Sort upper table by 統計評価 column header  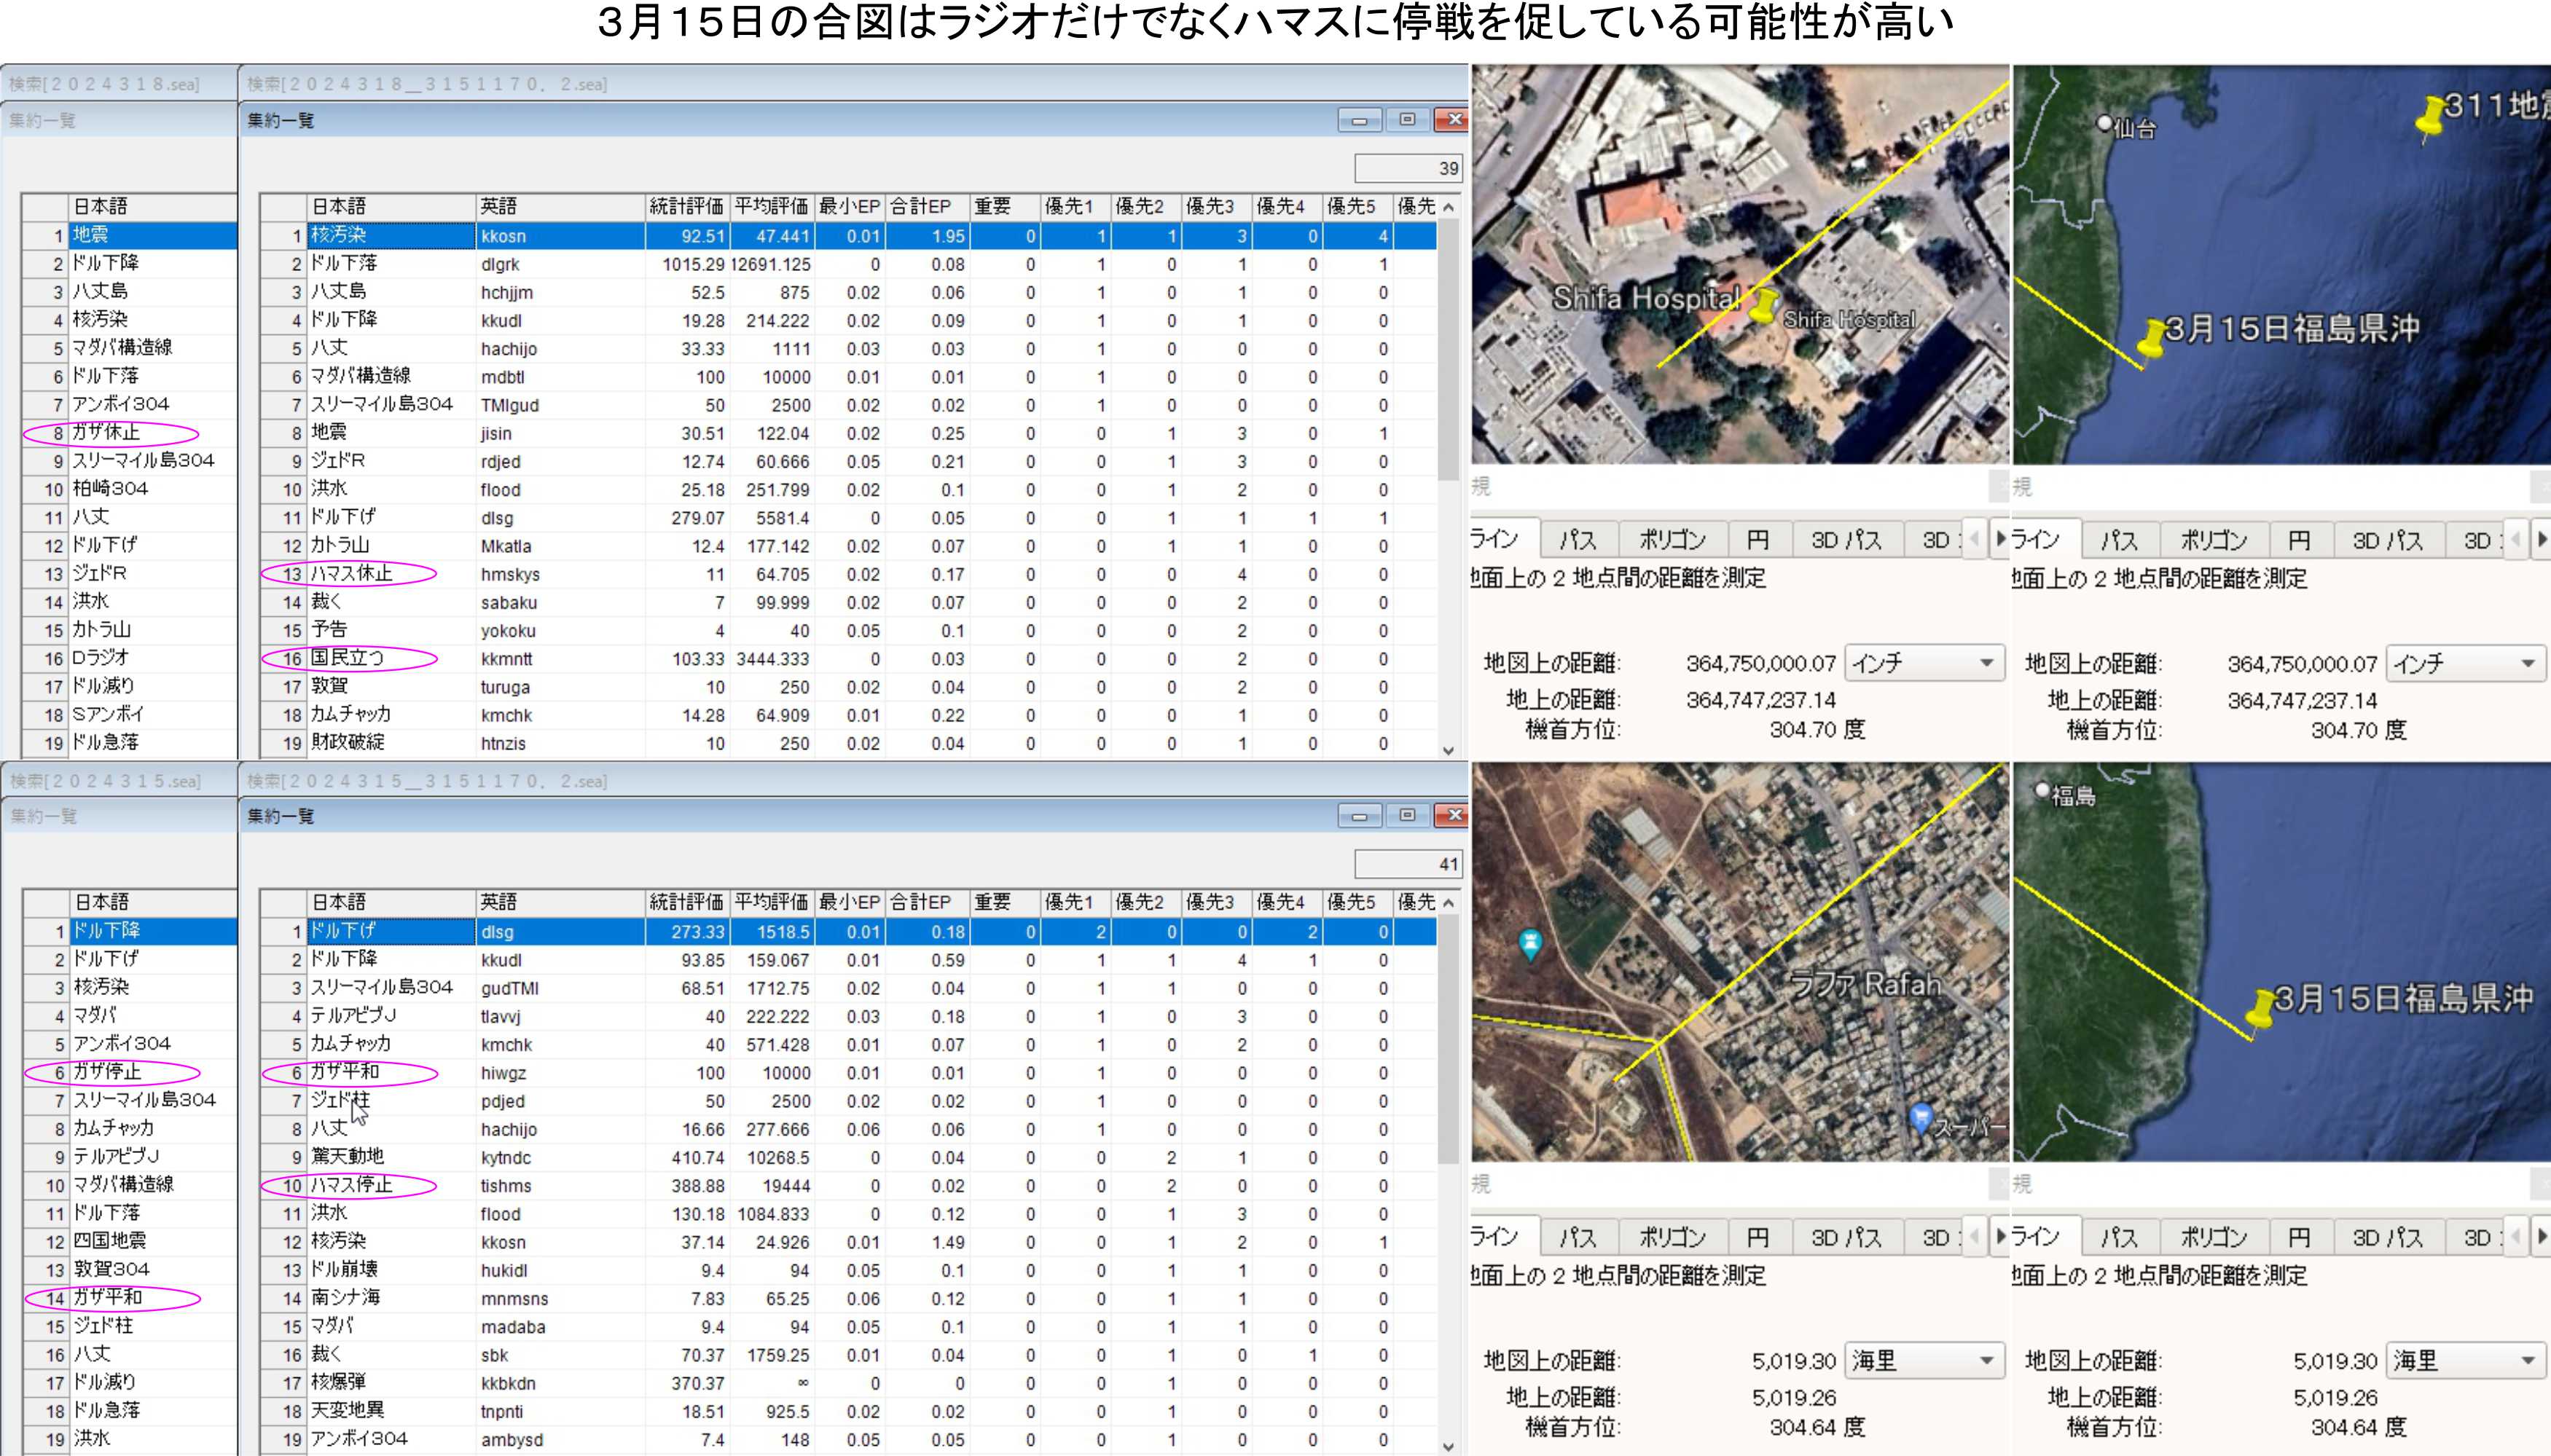(x=686, y=206)
